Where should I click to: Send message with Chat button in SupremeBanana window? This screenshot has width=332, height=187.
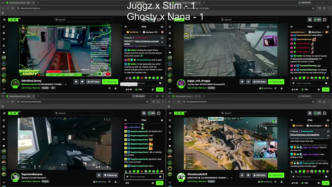pyautogui.click(x=160, y=183)
